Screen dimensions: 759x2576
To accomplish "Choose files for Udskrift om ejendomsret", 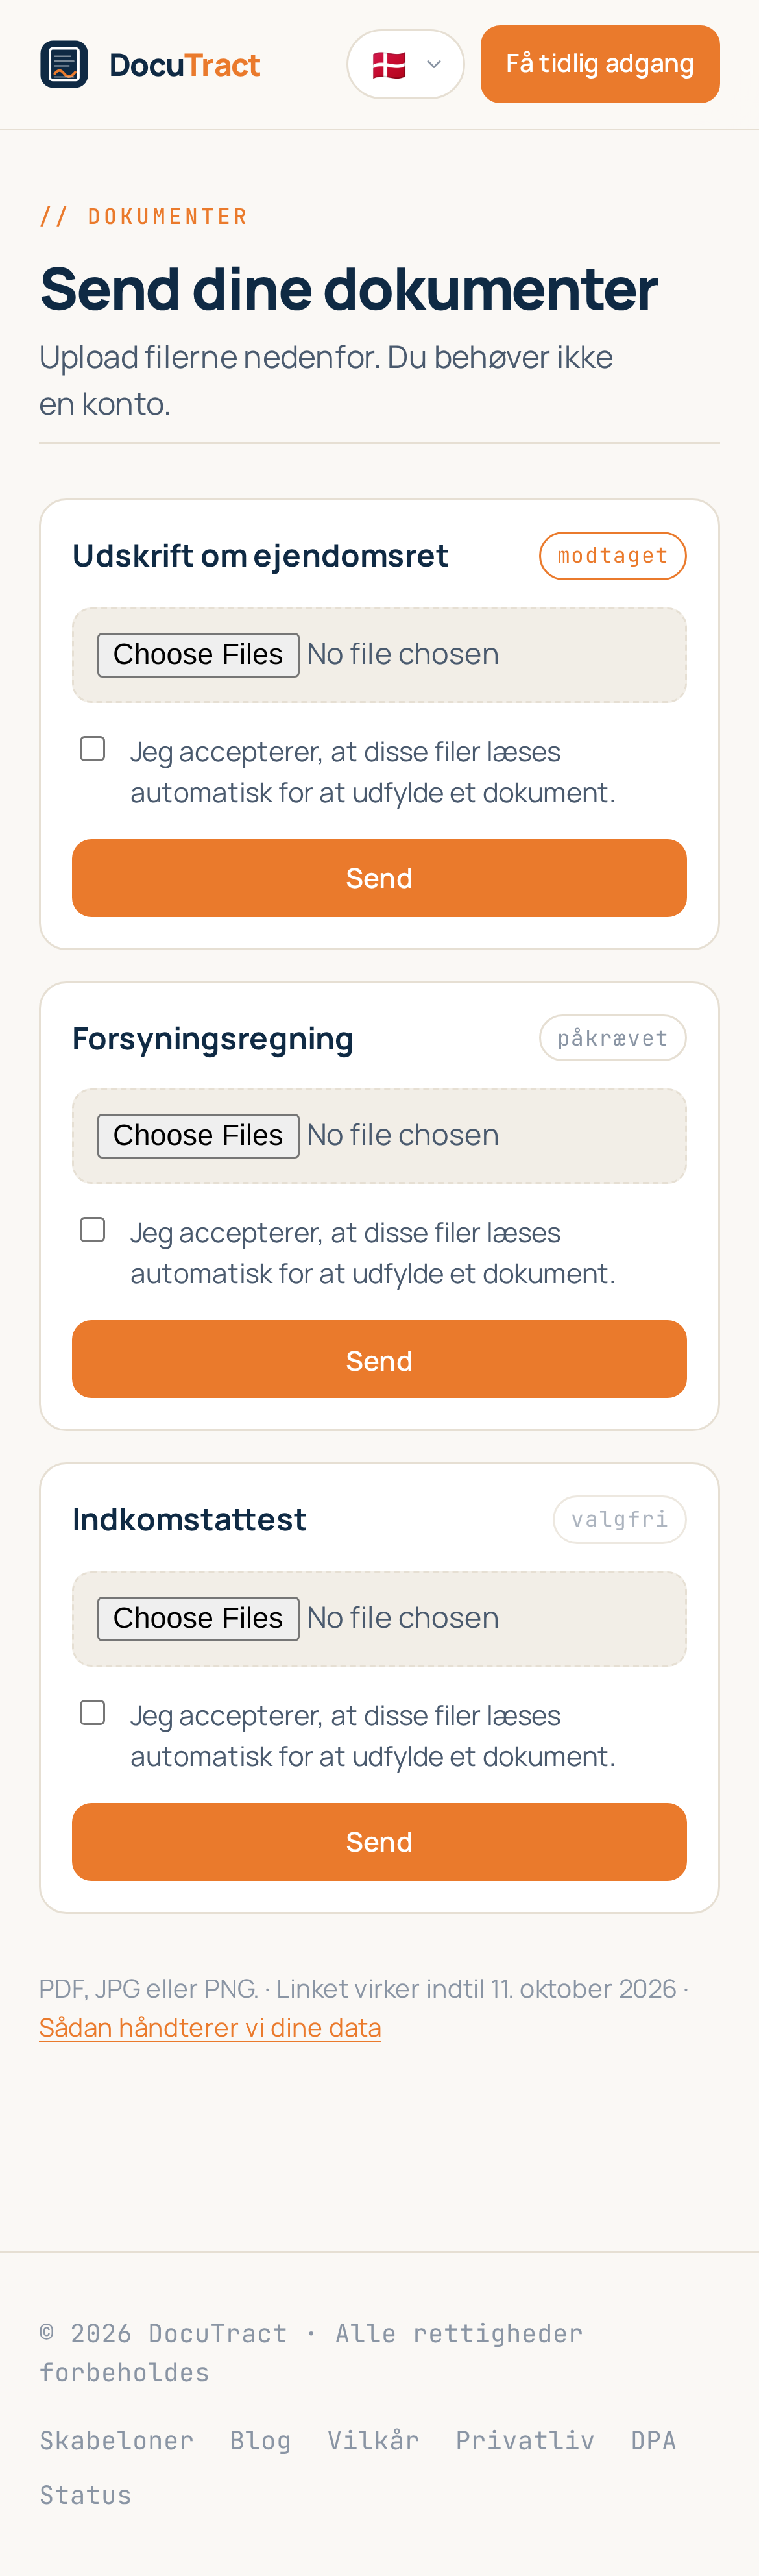I will pos(198,655).
